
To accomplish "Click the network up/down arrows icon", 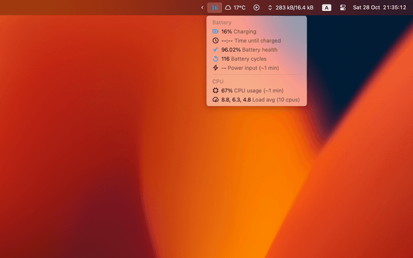I will (270, 8).
